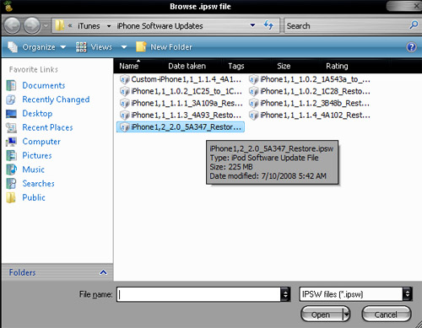
Task: Open the recent pages dropdown beside Forward
Action: click(46, 26)
